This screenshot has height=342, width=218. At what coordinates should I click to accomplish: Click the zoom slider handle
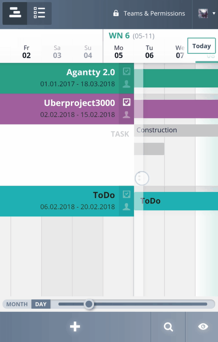(x=89, y=304)
